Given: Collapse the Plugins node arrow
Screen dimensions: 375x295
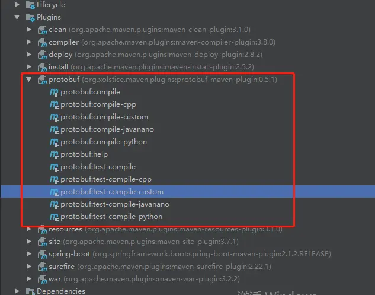Looking at the screenshot, I should [x=17, y=17].
